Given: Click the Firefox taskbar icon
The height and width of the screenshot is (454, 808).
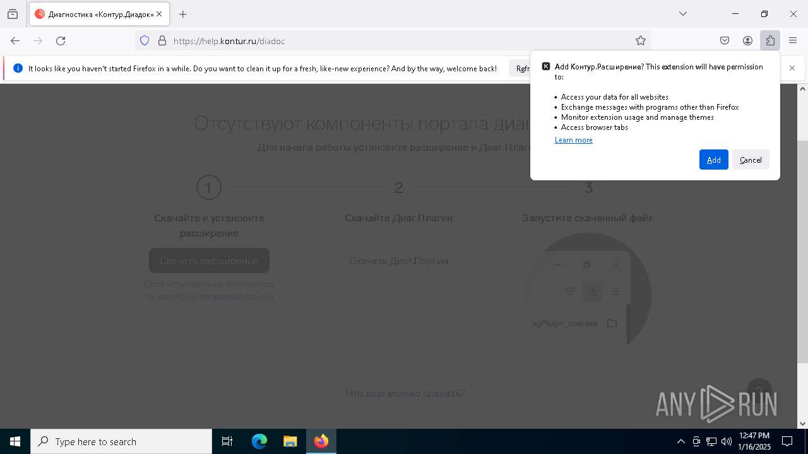Looking at the screenshot, I should 321,441.
